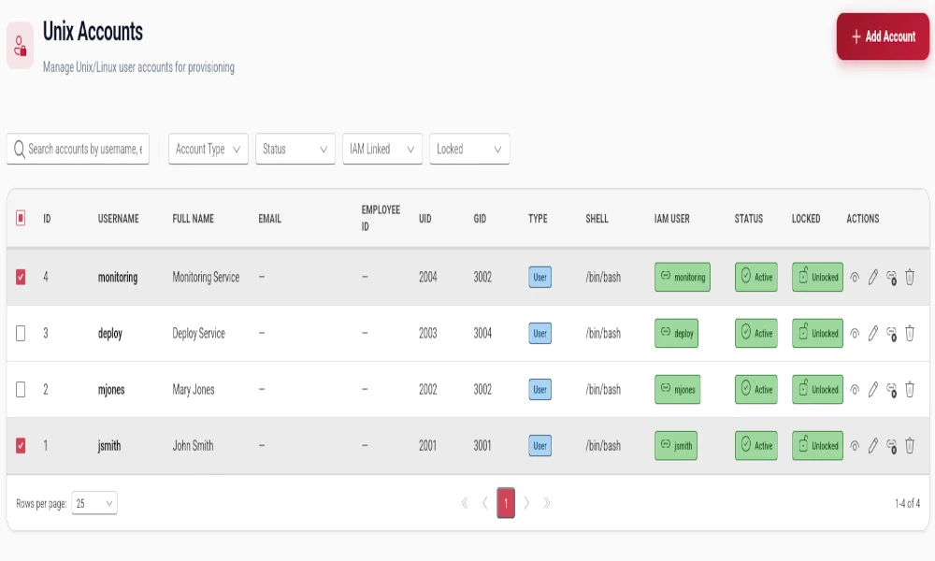The image size is (935, 561).
Task: Delete the jsmith account via trash icon
Action: (x=910, y=446)
